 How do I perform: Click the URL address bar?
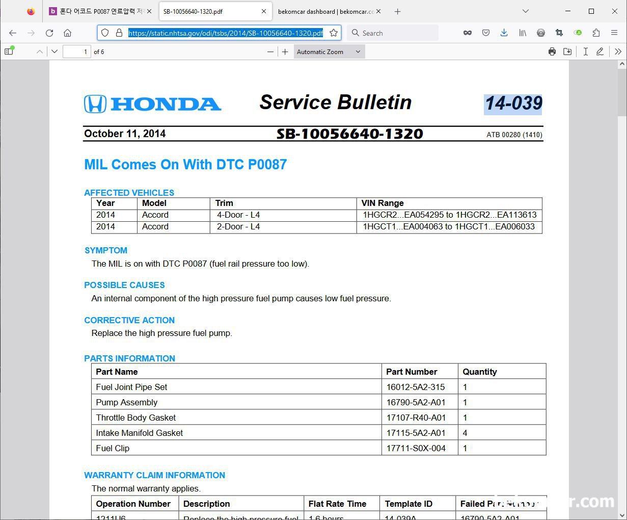click(225, 33)
